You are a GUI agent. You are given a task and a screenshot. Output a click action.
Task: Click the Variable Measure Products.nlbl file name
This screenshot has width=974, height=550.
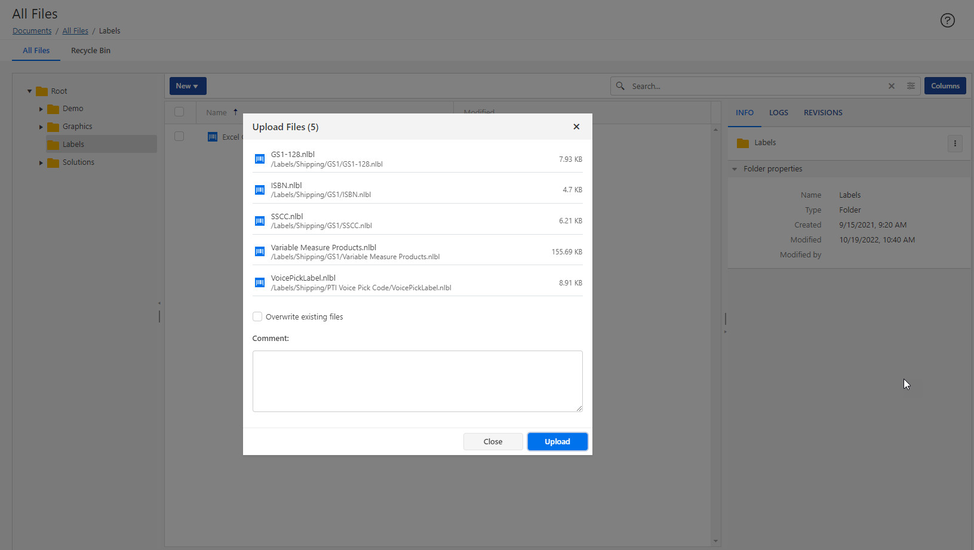tap(324, 247)
